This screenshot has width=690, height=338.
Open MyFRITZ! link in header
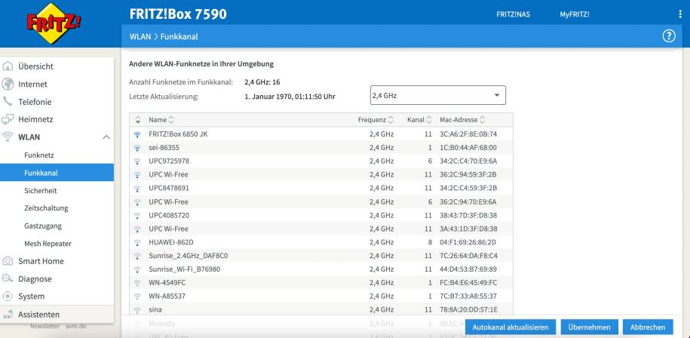click(x=575, y=14)
